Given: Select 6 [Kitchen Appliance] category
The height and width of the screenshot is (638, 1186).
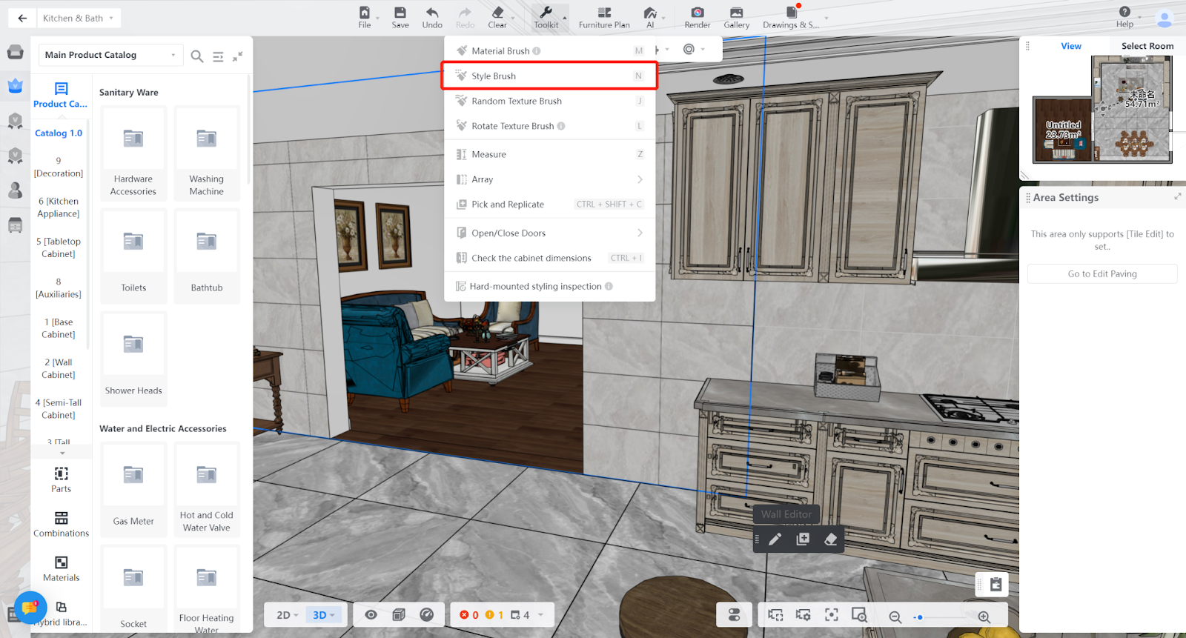Looking at the screenshot, I should [x=59, y=207].
